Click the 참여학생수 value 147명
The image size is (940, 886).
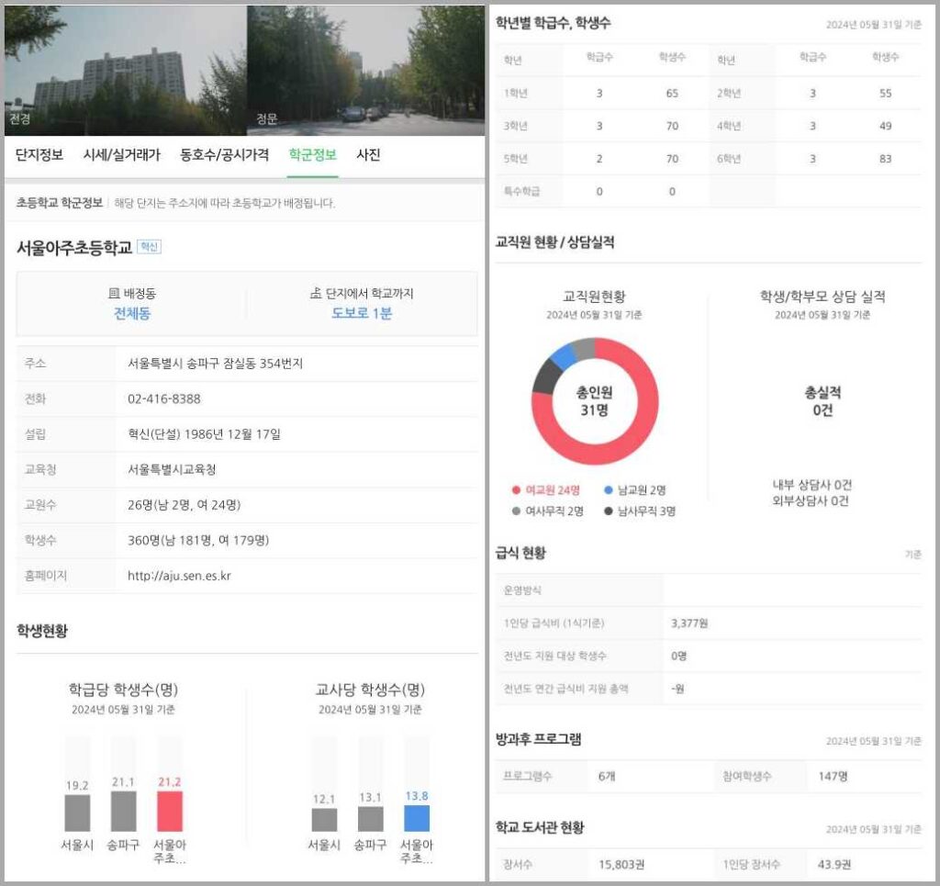(x=833, y=777)
